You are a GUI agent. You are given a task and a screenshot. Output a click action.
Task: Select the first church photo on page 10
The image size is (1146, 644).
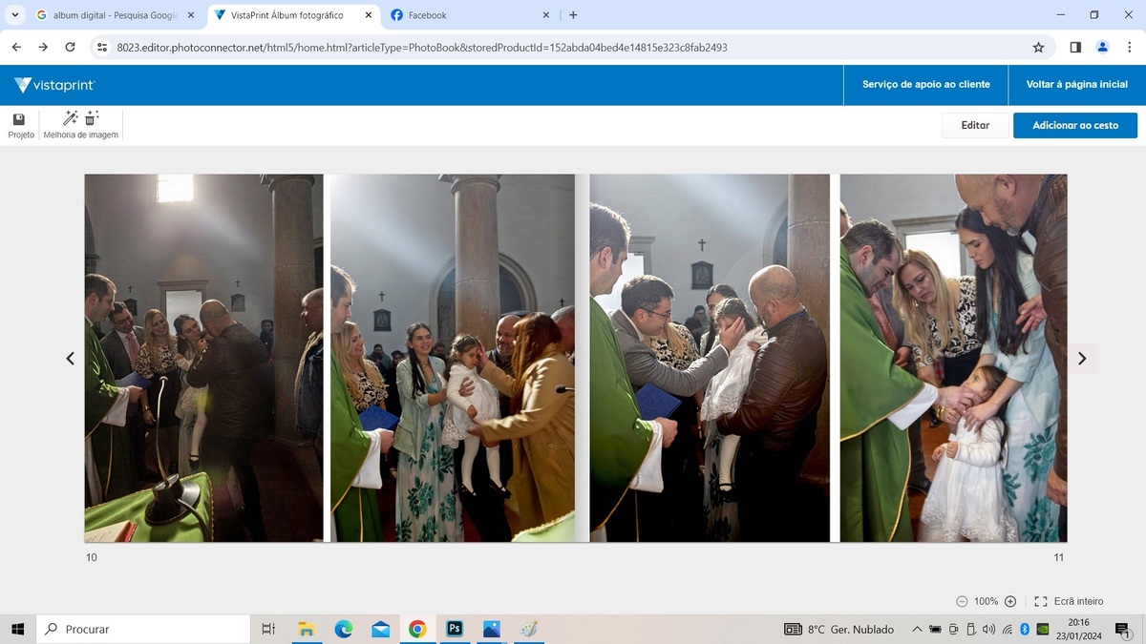pyautogui.click(x=203, y=358)
